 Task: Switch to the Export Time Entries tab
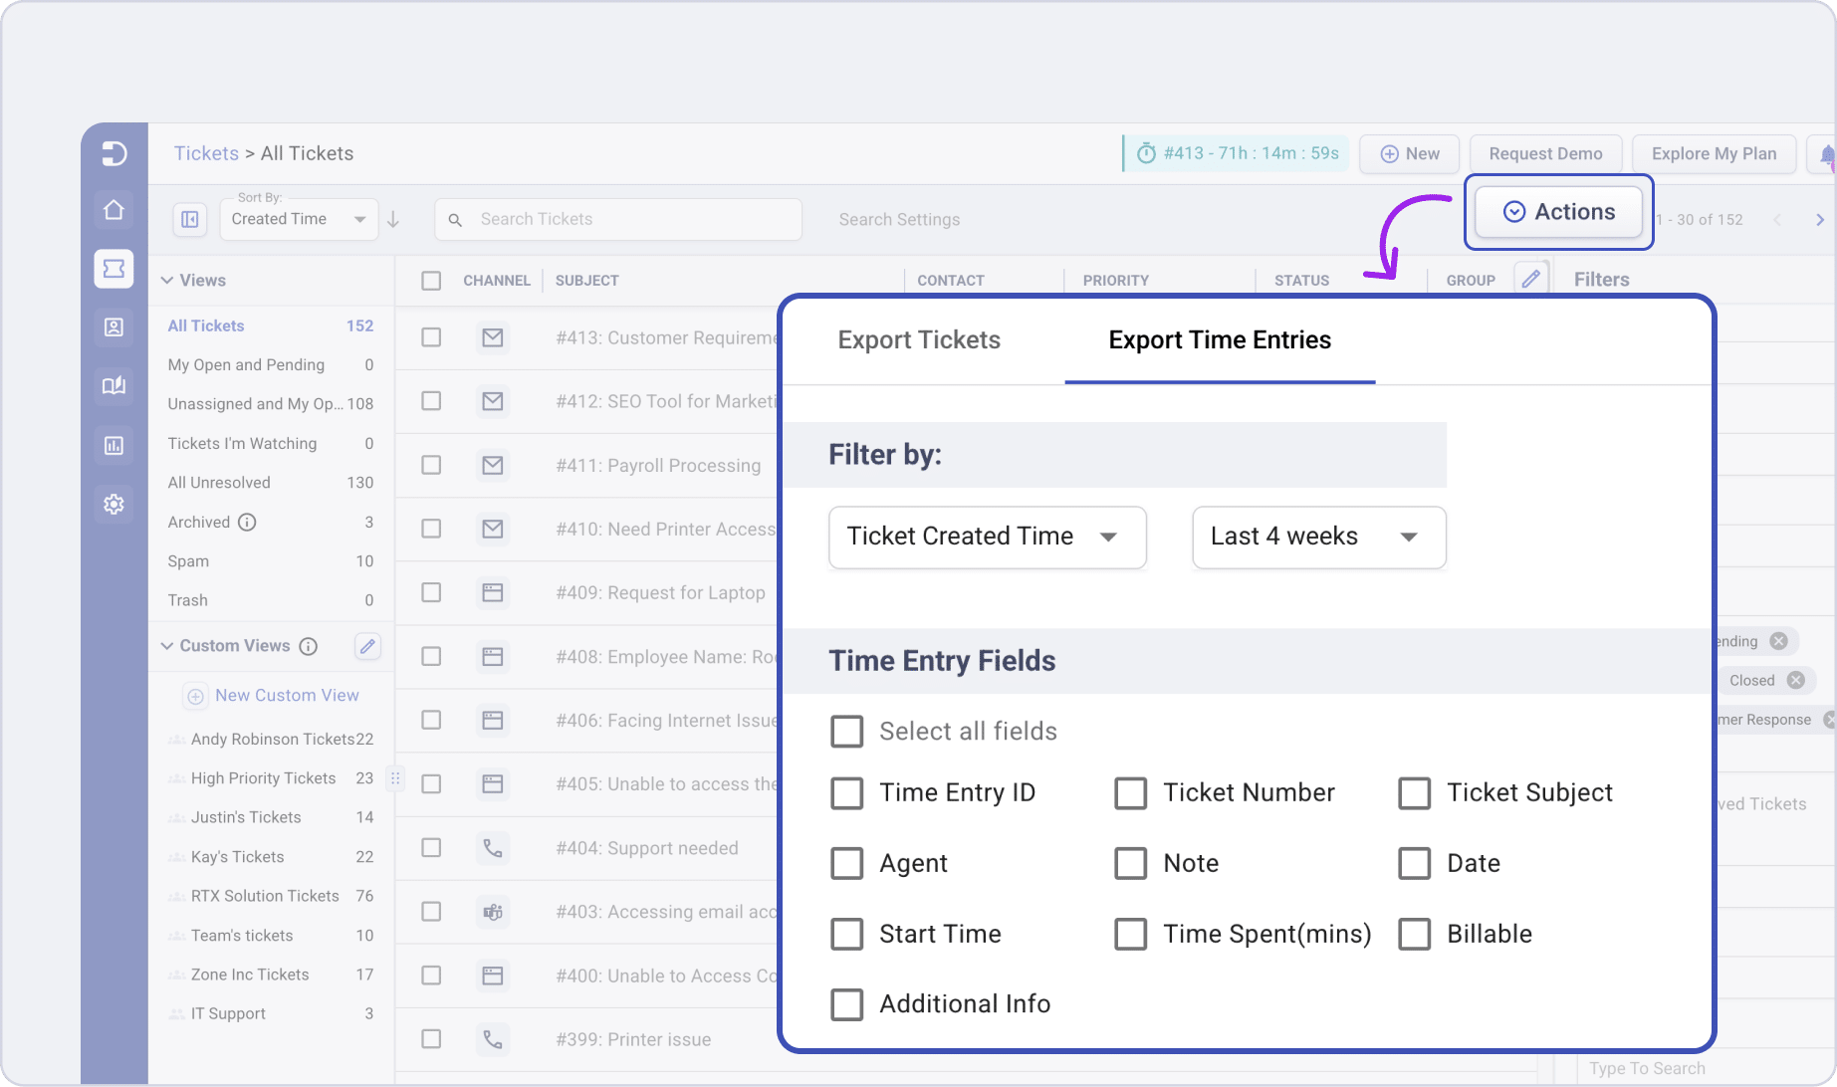1219,339
